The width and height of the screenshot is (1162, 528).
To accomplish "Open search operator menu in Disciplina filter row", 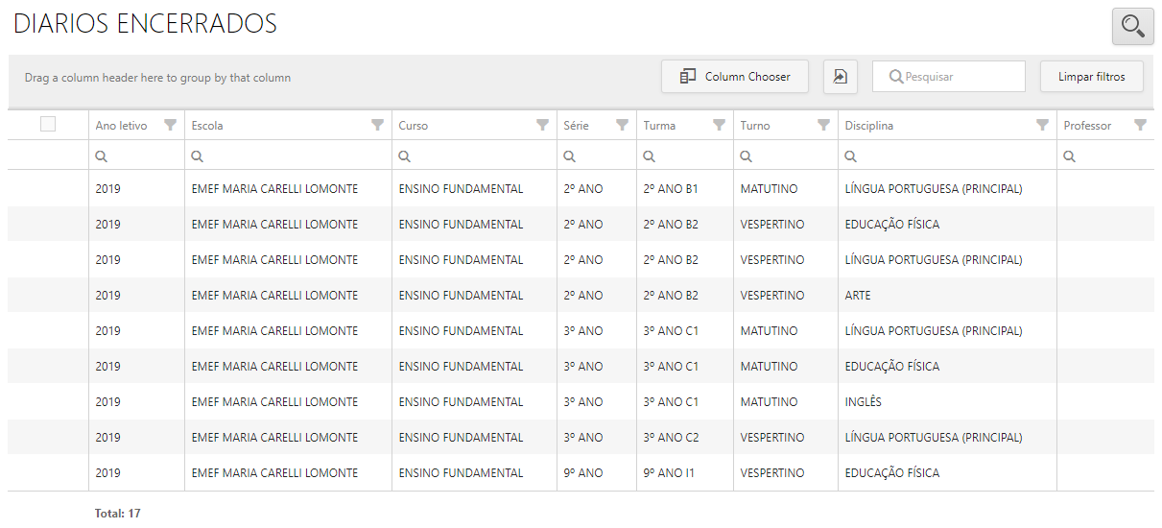I will (851, 156).
